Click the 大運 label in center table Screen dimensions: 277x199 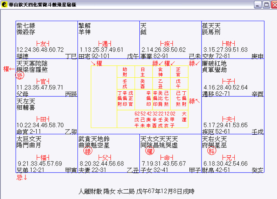pos(184,117)
